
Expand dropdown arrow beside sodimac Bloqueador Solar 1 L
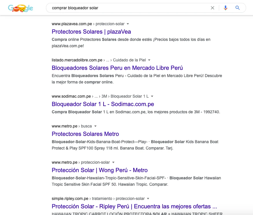(x=152, y=96)
